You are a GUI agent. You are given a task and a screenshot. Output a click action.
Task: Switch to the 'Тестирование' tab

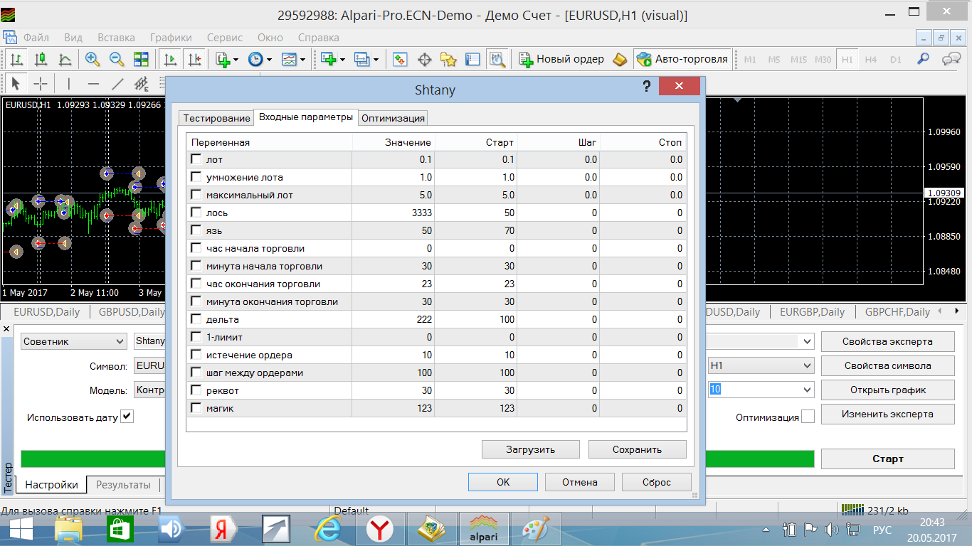tap(216, 118)
